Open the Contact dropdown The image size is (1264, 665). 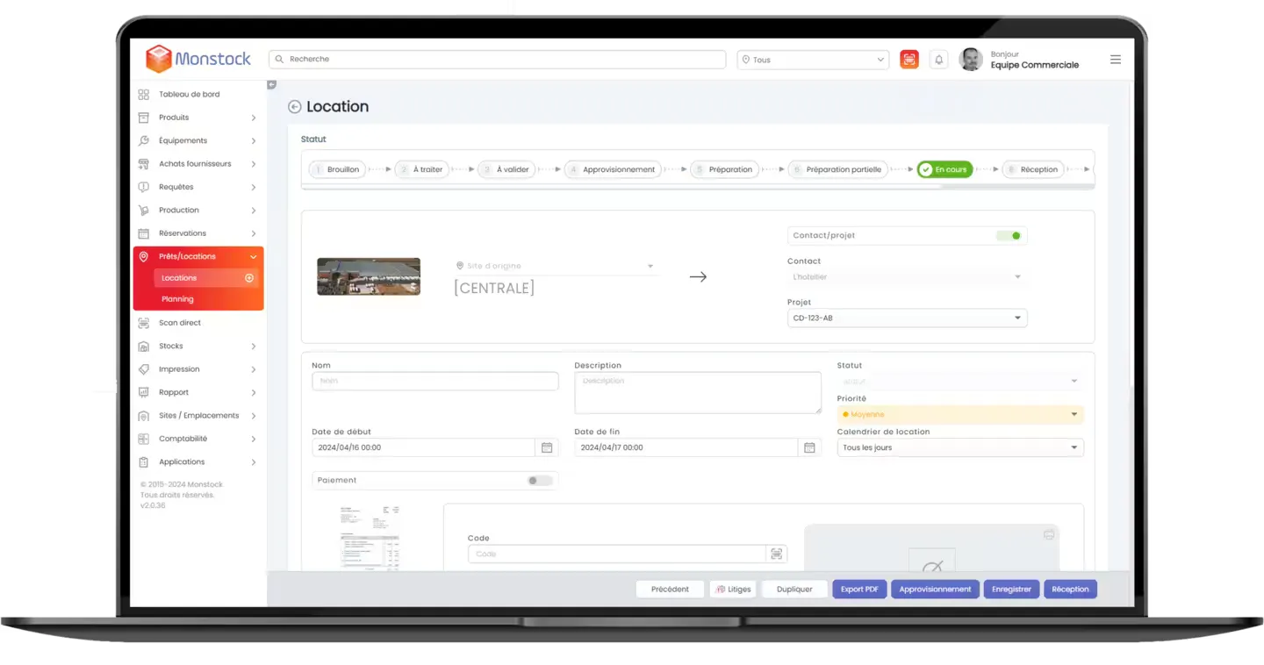pyautogui.click(x=907, y=277)
